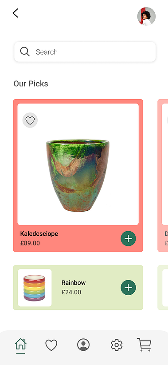Tap the £24.00 price label

pos(71,292)
